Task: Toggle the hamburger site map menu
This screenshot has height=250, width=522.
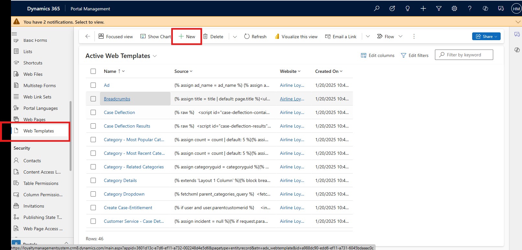Action: coord(14,34)
